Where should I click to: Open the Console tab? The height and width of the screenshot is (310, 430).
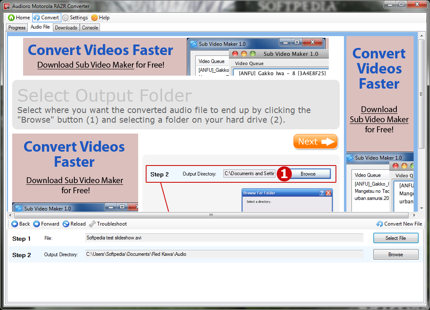[x=90, y=28]
